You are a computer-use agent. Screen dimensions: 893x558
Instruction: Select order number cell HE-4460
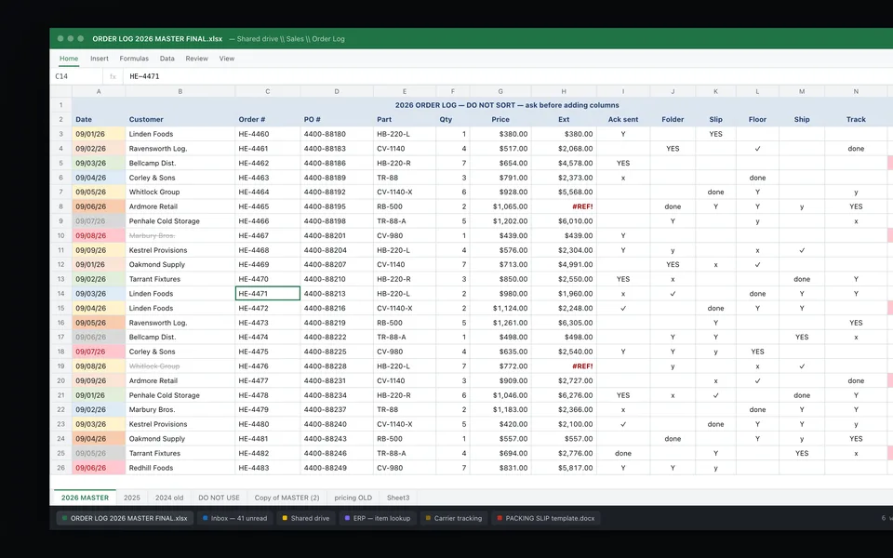268,134
